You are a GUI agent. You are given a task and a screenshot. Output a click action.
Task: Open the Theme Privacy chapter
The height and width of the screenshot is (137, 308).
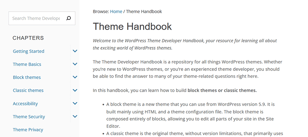click(28, 129)
